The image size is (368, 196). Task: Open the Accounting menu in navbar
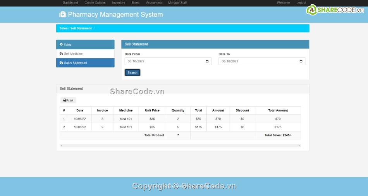[x=154, y=3]
